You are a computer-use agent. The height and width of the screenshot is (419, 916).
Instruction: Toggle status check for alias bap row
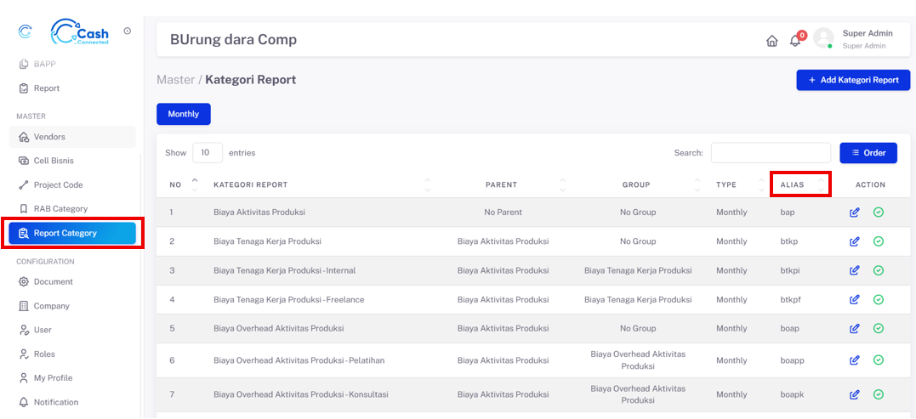(x=879, y=212)
